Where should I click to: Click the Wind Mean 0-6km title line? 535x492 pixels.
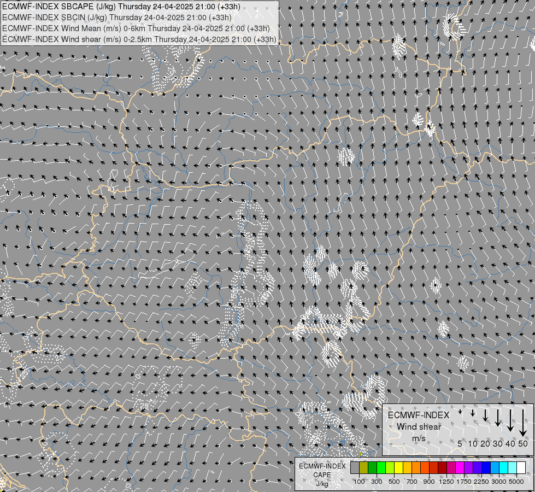136,28
